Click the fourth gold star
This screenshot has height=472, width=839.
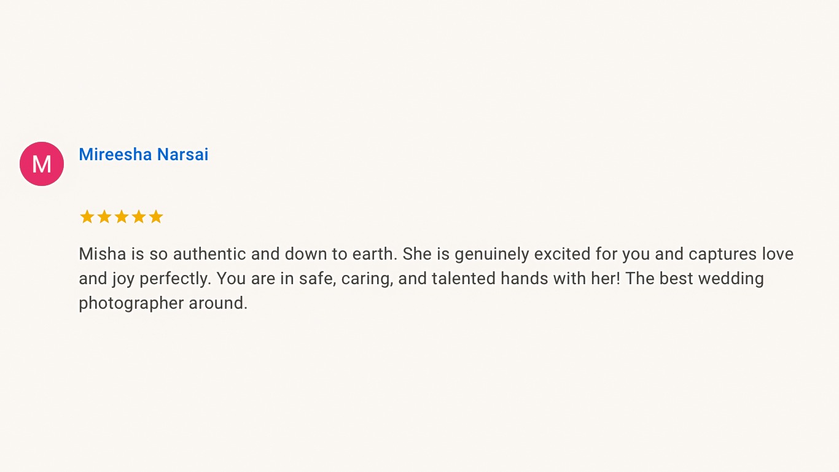[139, 217]
